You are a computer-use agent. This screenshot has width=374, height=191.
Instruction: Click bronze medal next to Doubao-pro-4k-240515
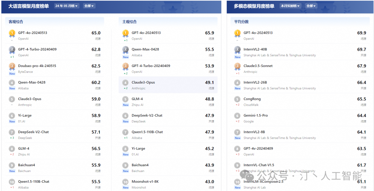click(12, 67)
